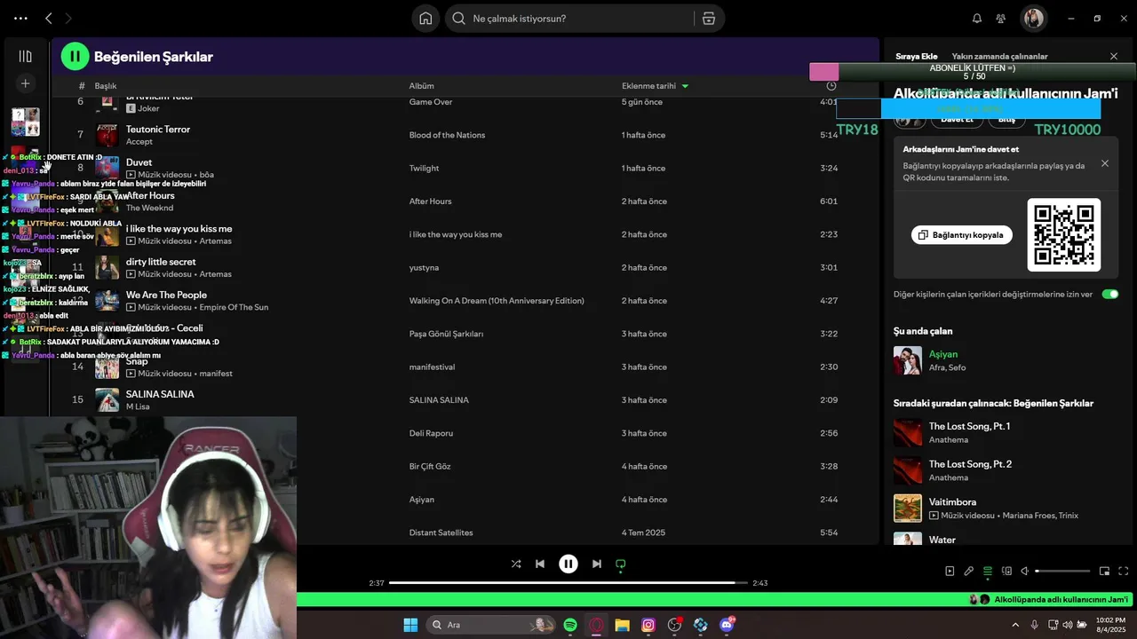The width and height of the screenshot is (1137, 639).
Task: Open the Eklenme tarihi sort arrow
Action: (x=685, y=86)
